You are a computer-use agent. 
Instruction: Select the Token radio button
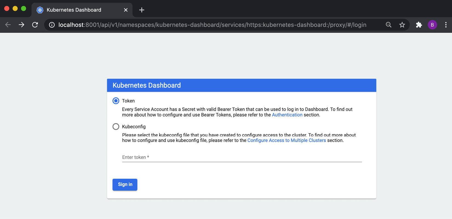pos(116,101)
